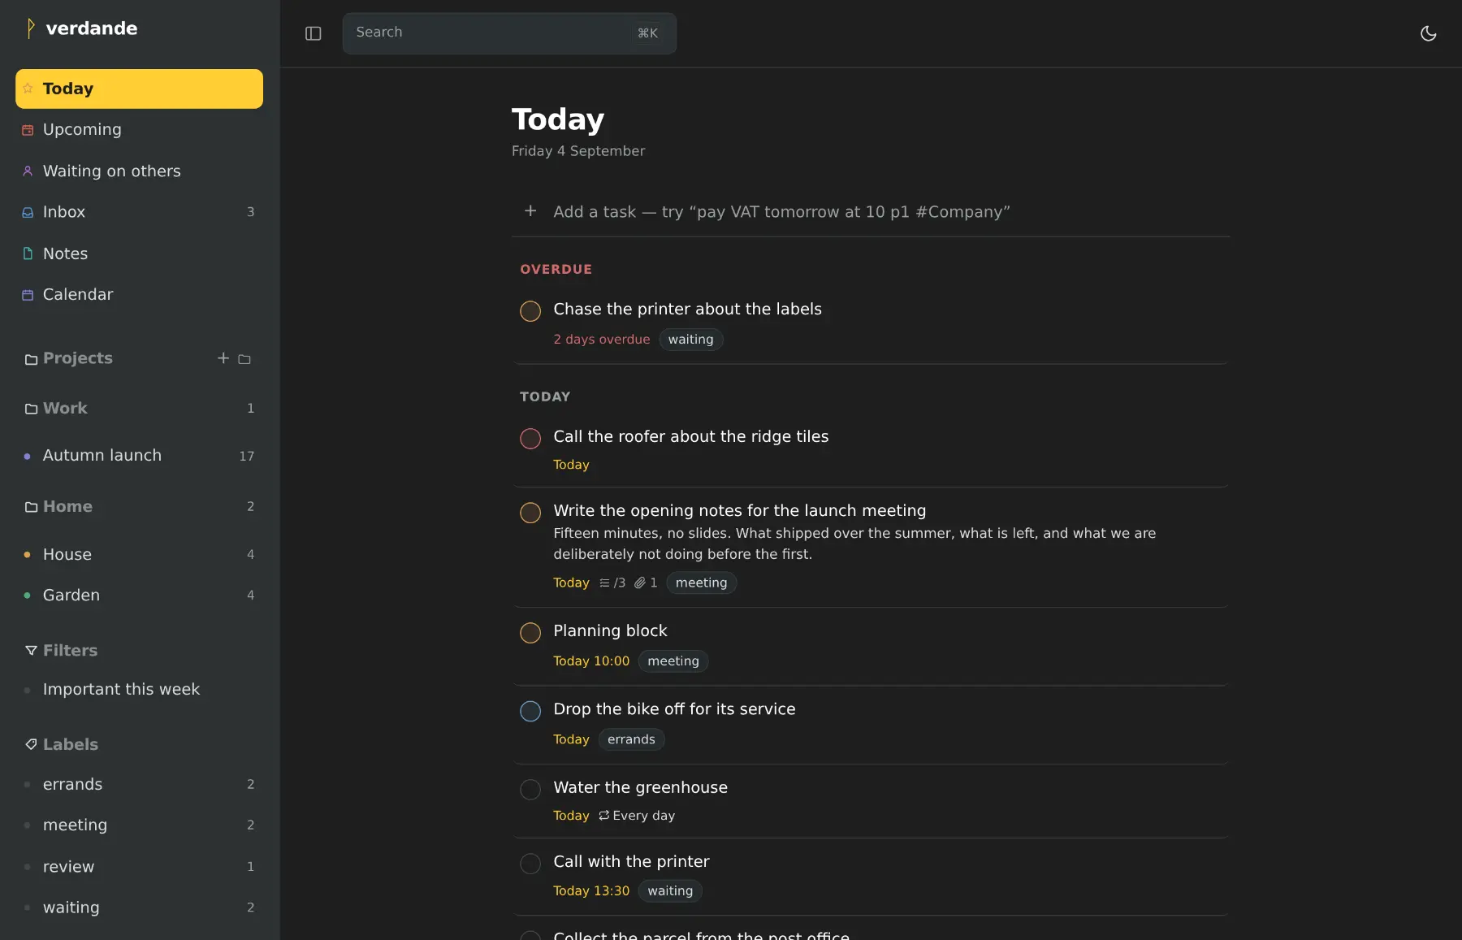Viewport: 1462px width, 940px height.
Task: Click the verdande logo icon
Action: [x=30, y=28]
